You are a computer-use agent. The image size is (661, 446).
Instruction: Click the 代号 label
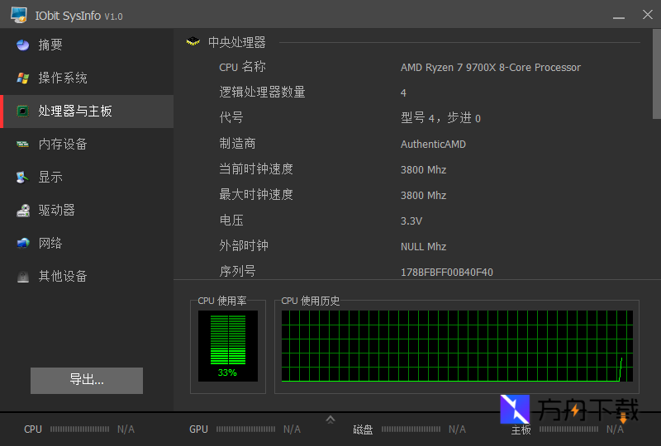tap(231, 117)
